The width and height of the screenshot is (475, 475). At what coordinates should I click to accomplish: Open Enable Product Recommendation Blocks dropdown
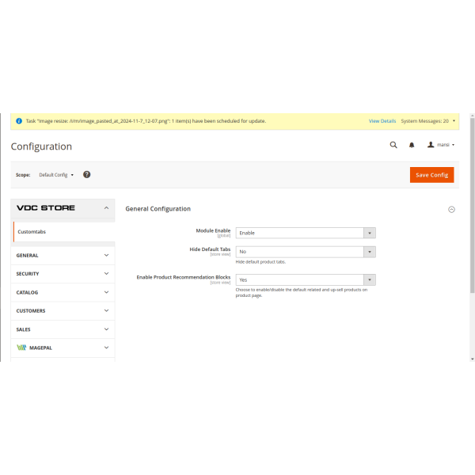click(305, 279)
